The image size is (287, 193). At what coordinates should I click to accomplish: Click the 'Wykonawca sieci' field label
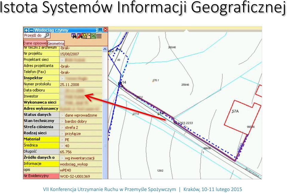click(40, 102)
